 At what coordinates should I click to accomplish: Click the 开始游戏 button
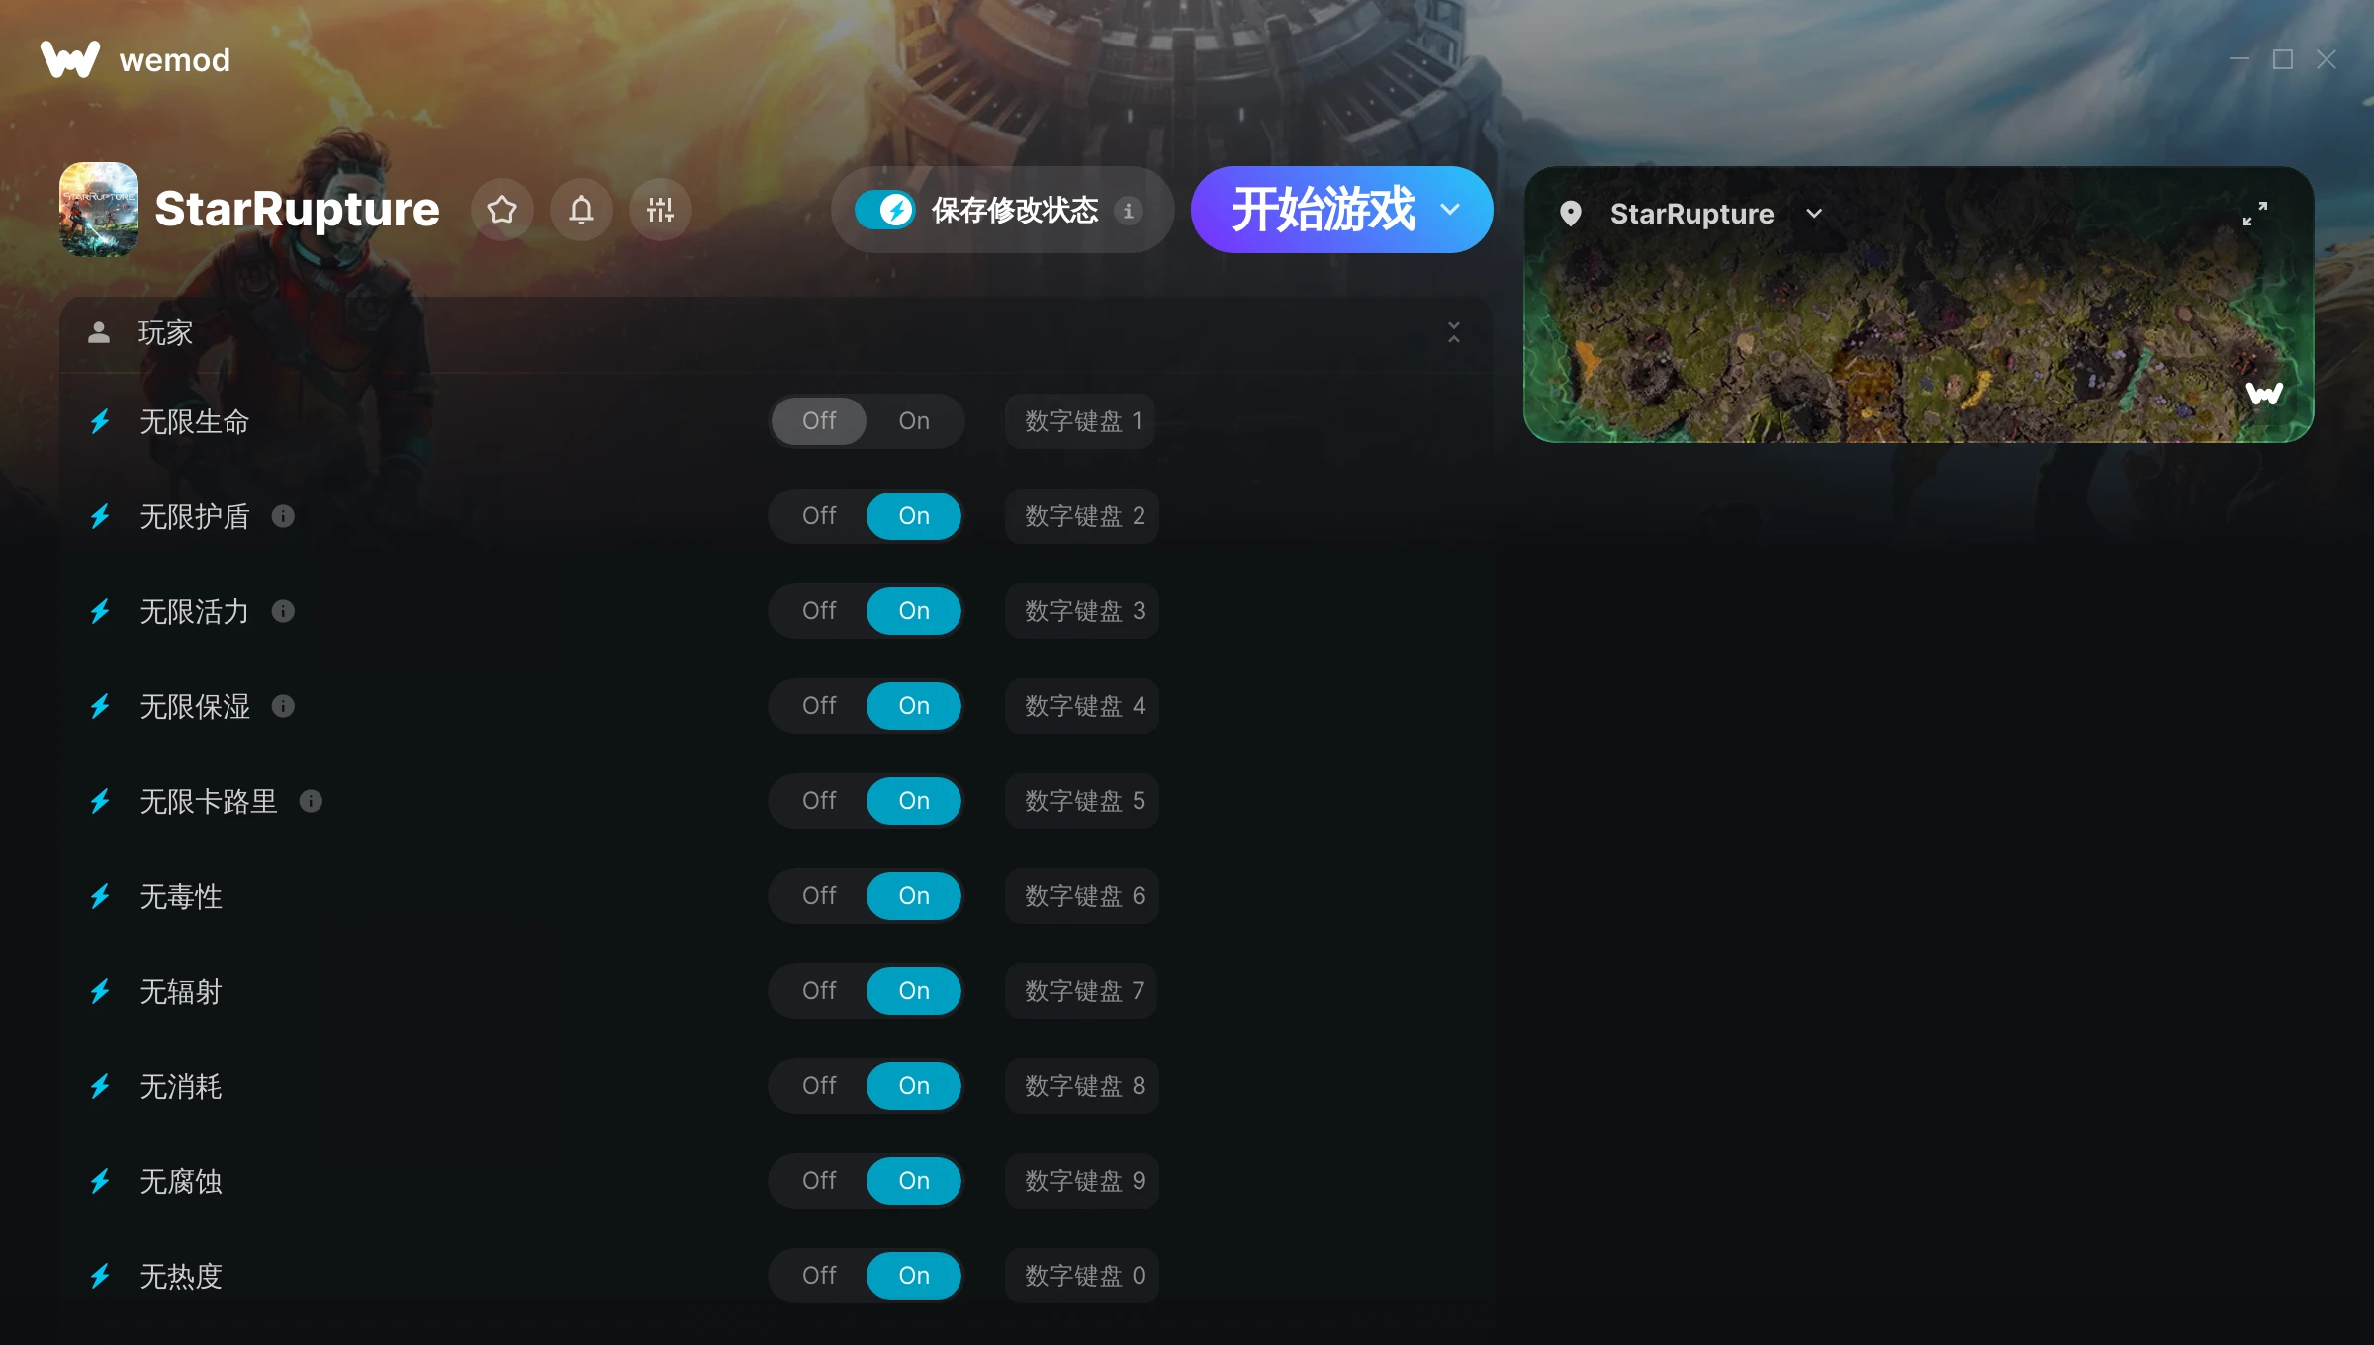tap(1324, 210)
